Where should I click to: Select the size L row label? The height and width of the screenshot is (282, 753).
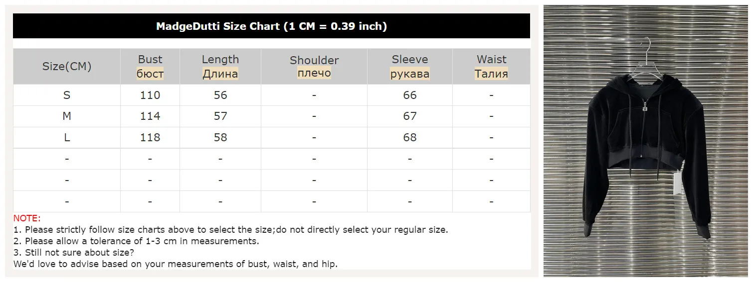67,138
